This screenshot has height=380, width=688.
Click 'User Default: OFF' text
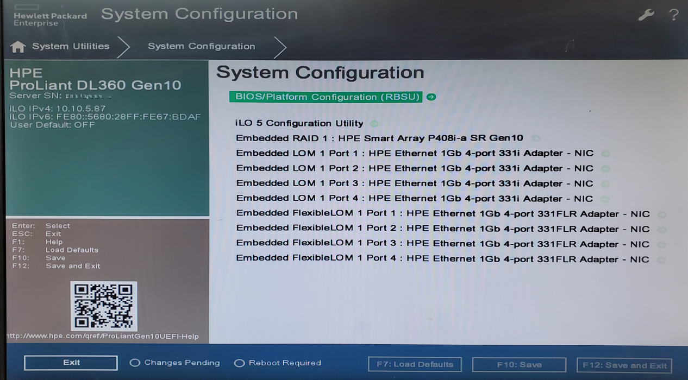point(52,125)
